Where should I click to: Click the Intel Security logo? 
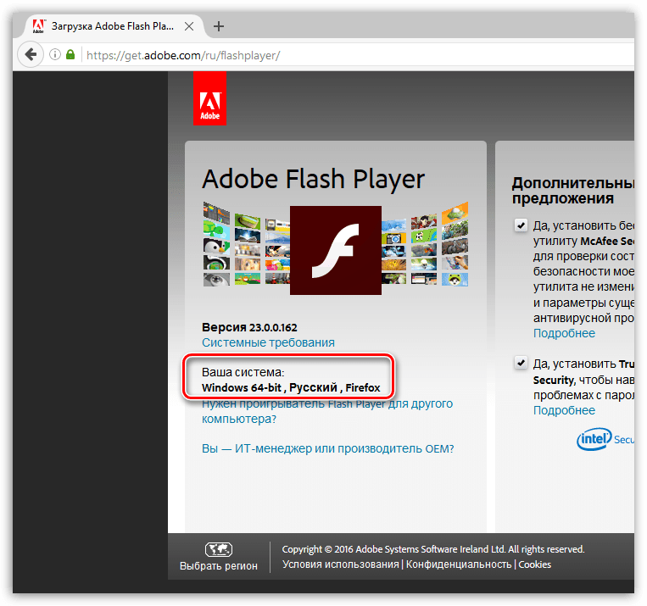pos(604,438)
